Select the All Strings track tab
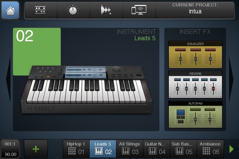This screenshot has height=159, width=239. 129,148
